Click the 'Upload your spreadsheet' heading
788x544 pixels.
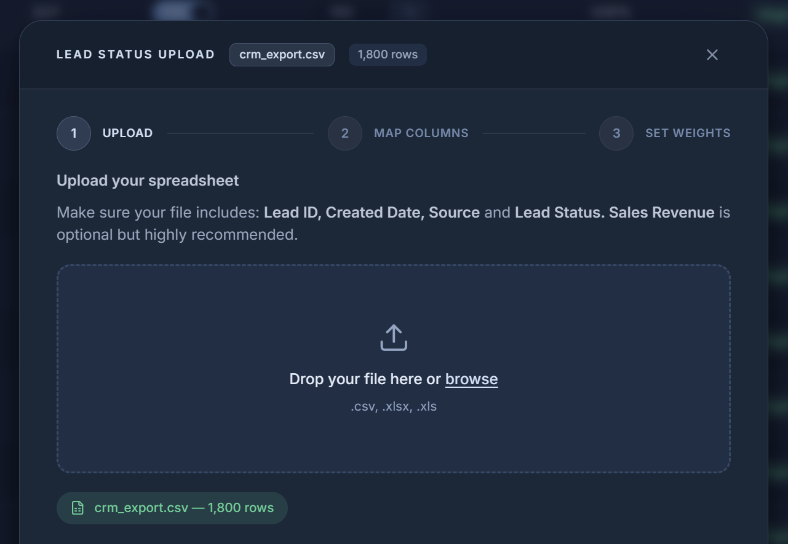pyautogui.click(x=148, y=181)
